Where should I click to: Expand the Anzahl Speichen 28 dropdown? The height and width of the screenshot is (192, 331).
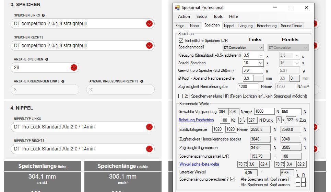click(74, 67)
